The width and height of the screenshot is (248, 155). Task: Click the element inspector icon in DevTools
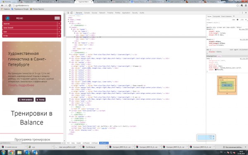tap(68, 13)
